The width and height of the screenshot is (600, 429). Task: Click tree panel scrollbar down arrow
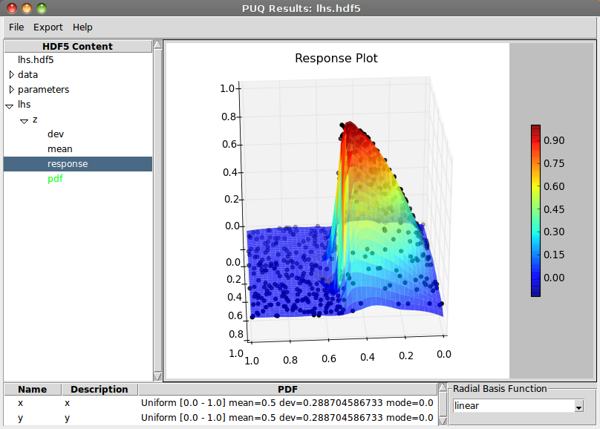[157, 377]
